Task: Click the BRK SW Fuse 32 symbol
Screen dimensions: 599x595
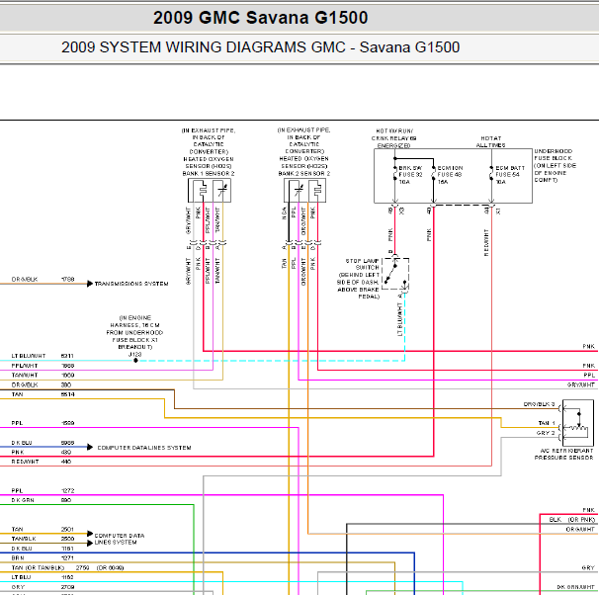Action: (x=395, y=174)
